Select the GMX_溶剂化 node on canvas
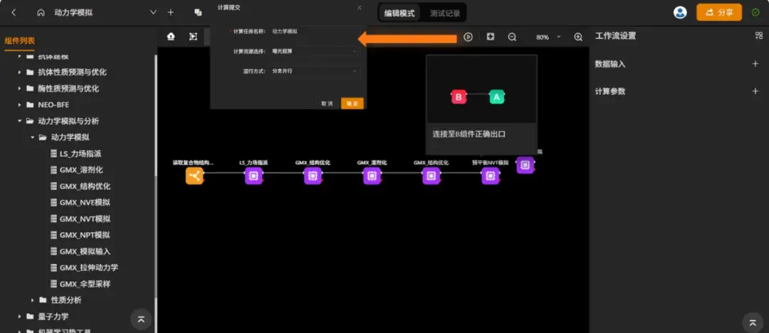The image size is (769, 333). (x=372, y=176)
